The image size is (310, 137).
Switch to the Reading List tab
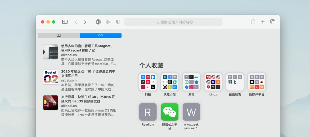pos(101,35)
